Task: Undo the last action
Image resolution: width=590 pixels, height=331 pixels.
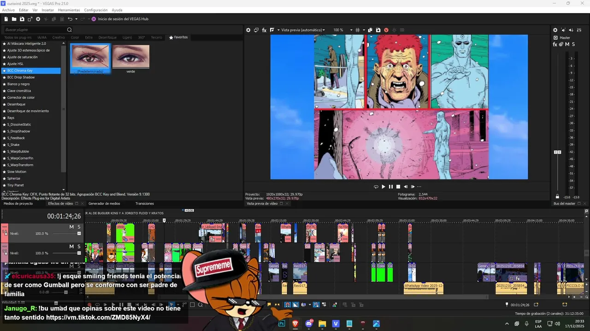Action: (70, 19)
